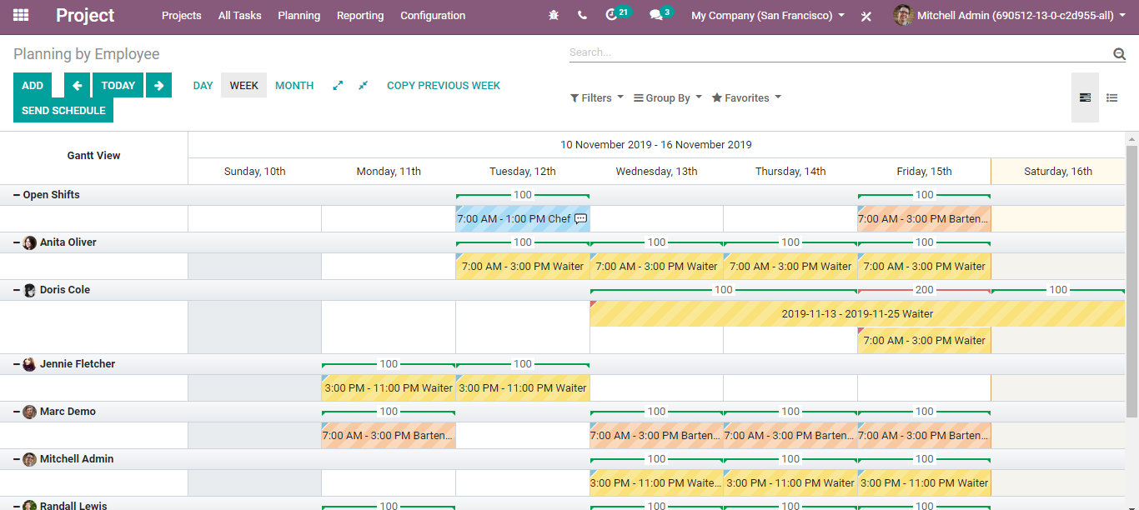The width and height of the screenshot is (1139, 510).
Task: Open activities clock icon with 21 badge
Action: 617,14
